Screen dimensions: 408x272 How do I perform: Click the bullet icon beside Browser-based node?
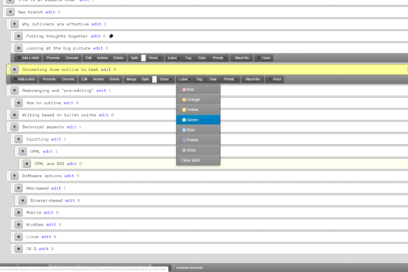(23, 200)
